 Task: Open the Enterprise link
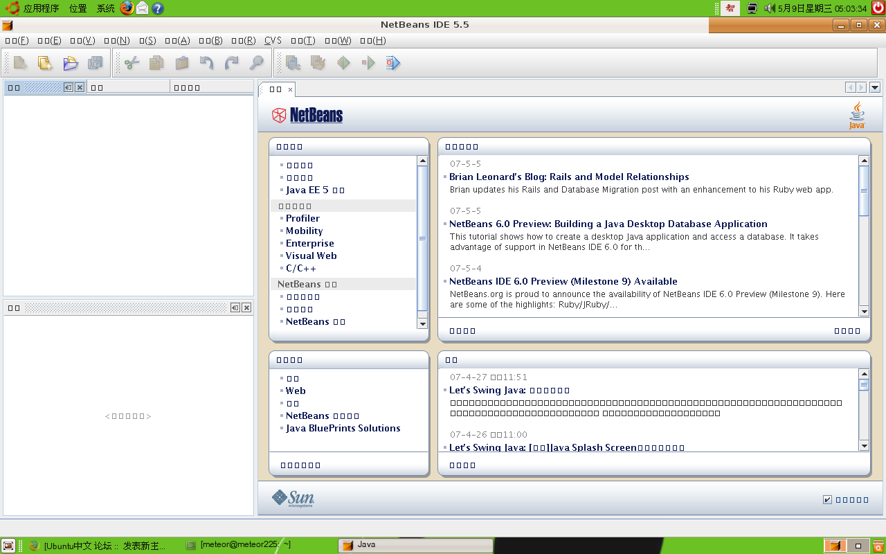pyautogui.click(x=310, y=243)
